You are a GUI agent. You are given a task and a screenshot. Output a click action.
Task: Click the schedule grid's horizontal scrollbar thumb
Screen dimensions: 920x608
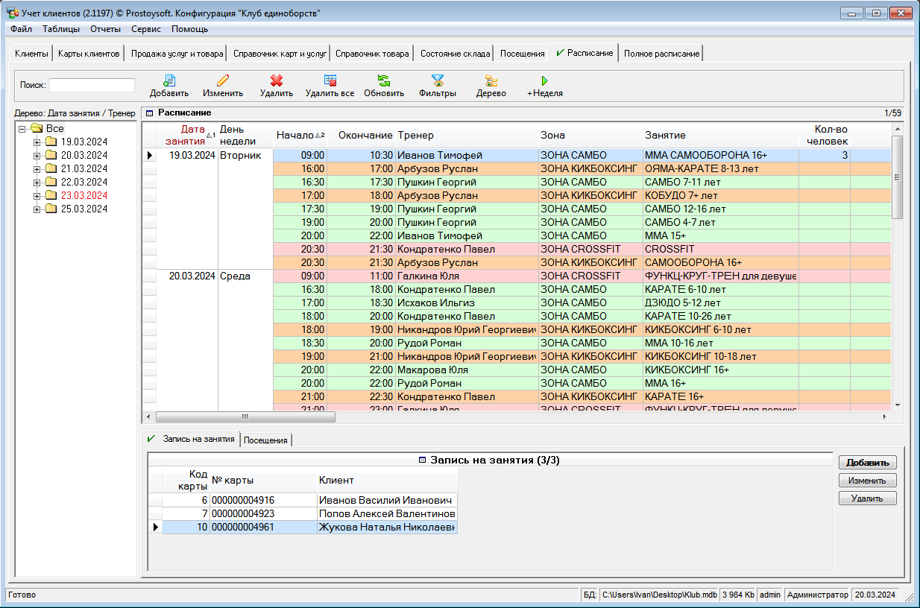coord(245,417)
